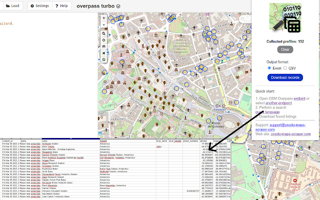Screen dimensions: 320x200
Task: Click the magnifier zoom-to-data map control
Action: [103, 33]
